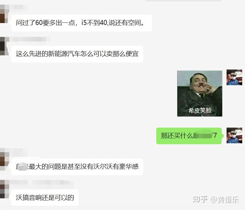Click the green "那还买什么" message bubble
Screen dimensions: 245x210
coord(189,136)
